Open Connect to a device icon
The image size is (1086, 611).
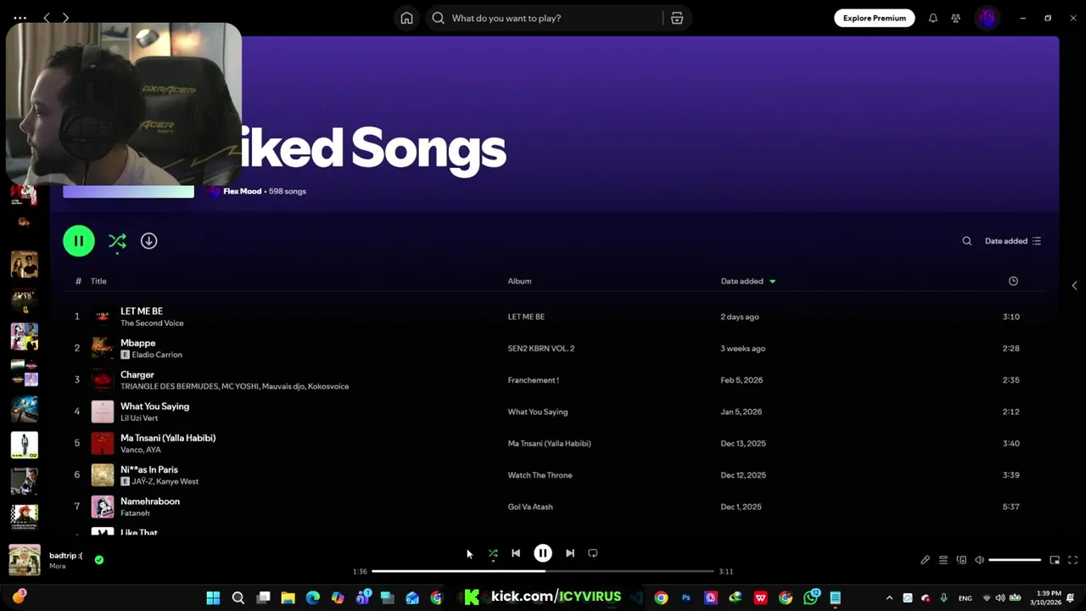[x=961, y=560]
